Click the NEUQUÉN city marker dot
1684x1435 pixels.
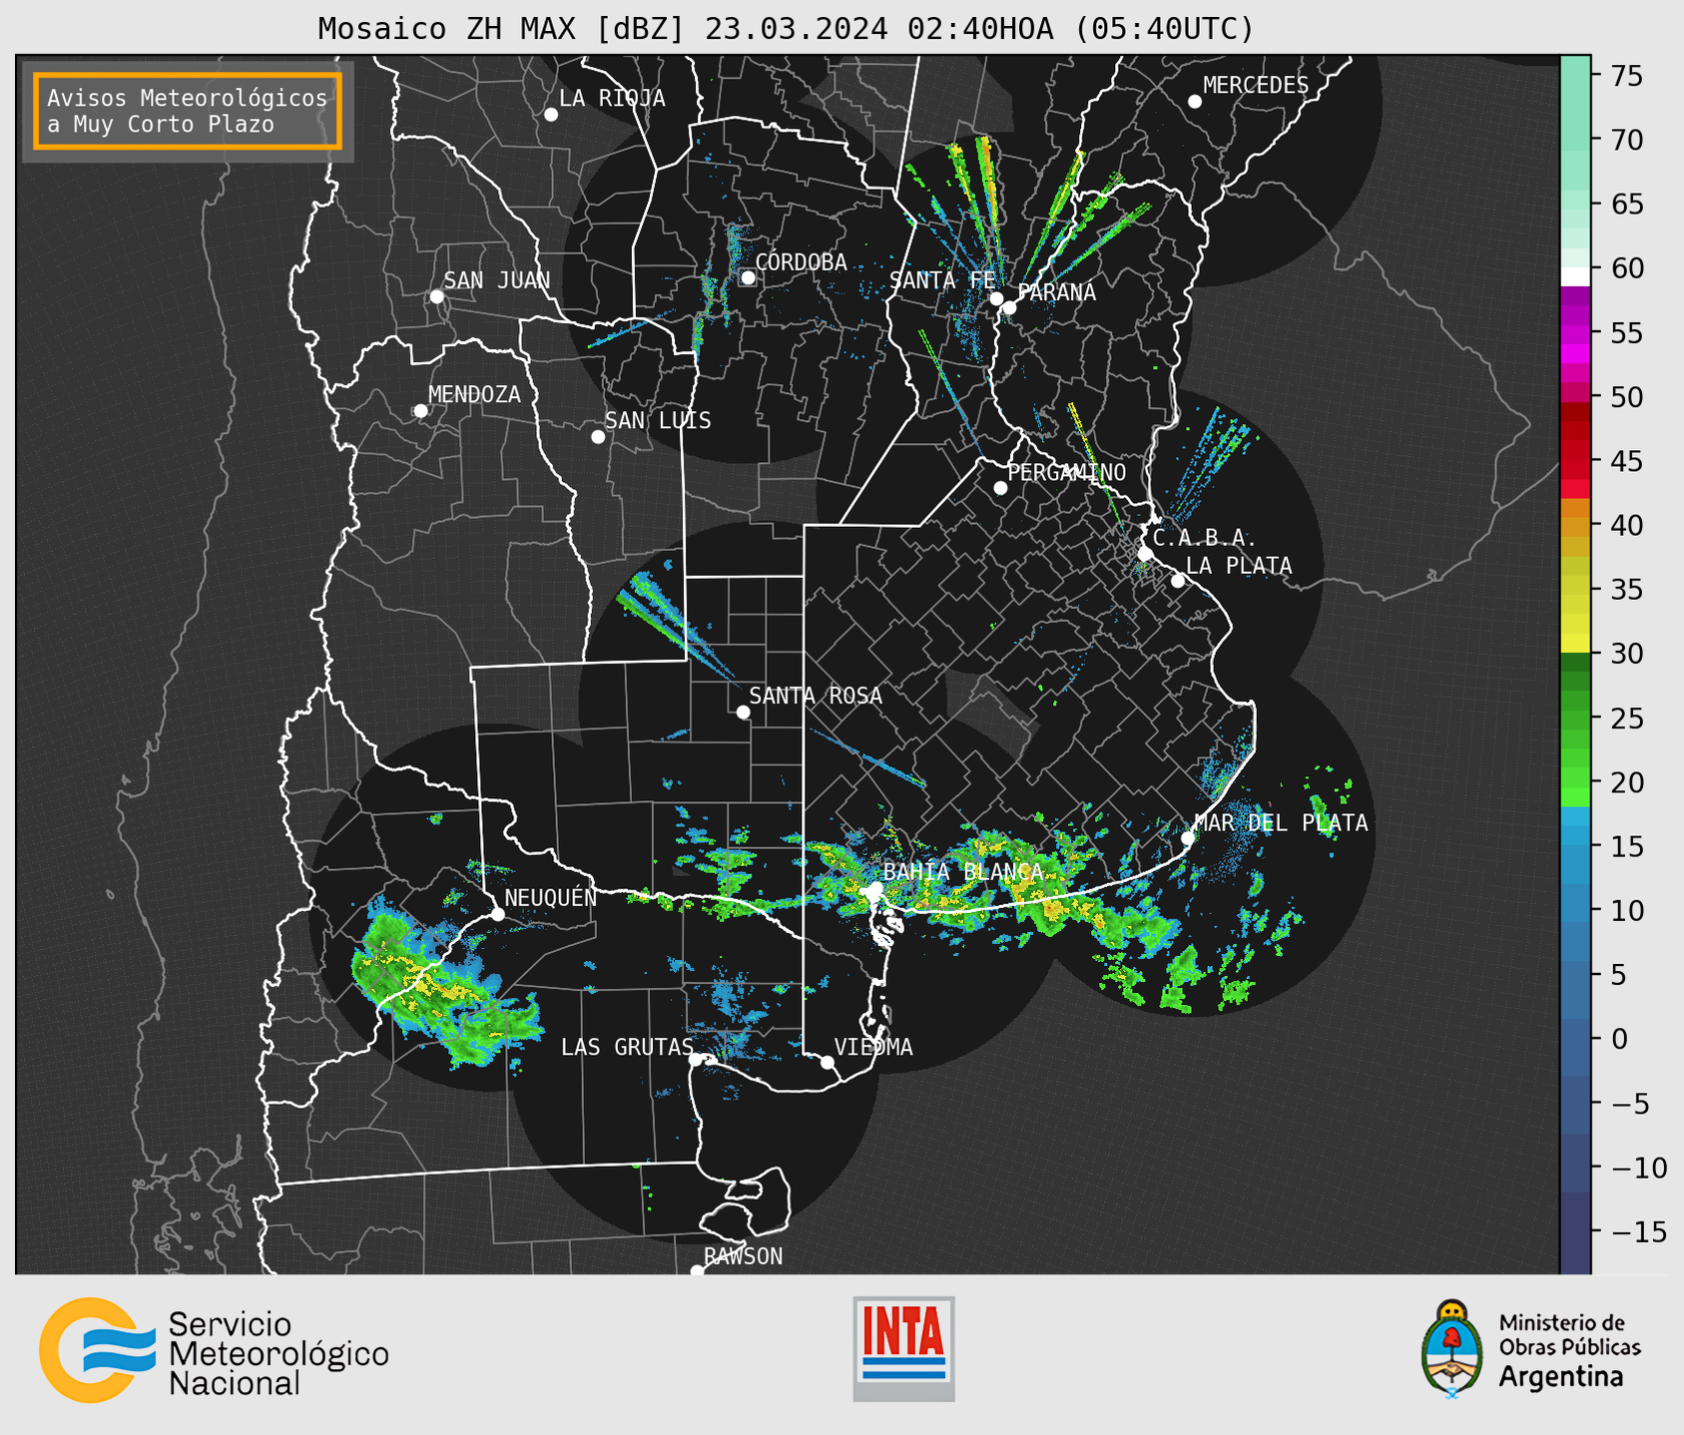pos(498,914)
